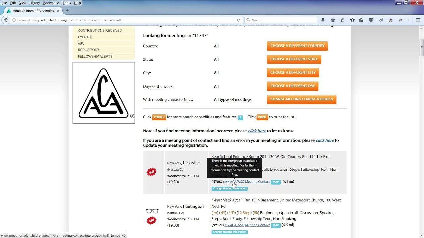Click Change Meeting Information for Huntington
424x238 pixels.
[230, 232]
